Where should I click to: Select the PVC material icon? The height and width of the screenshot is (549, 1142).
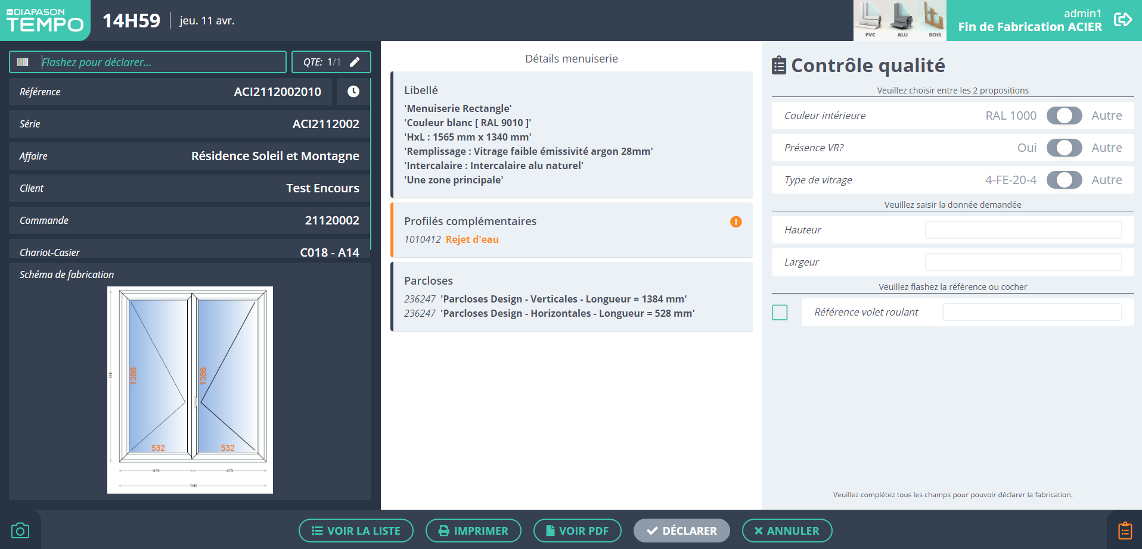pyautogui.click(x=870, y=20)
